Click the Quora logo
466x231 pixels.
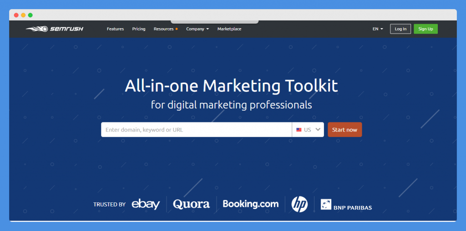[x=192, y=204]
